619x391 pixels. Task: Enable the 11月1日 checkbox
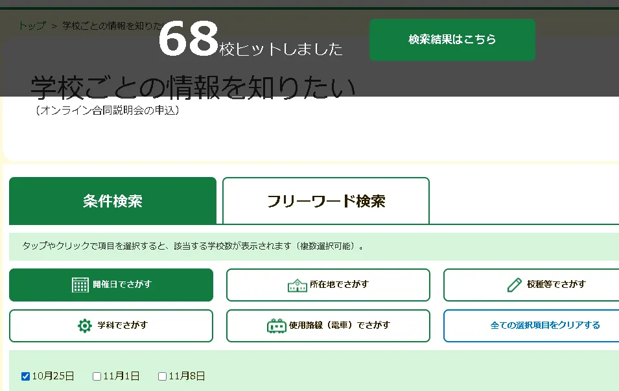(x=97, y=376)
